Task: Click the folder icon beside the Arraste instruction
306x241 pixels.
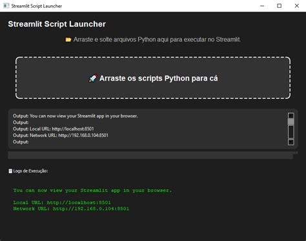Action: click(x=68, y=39)
